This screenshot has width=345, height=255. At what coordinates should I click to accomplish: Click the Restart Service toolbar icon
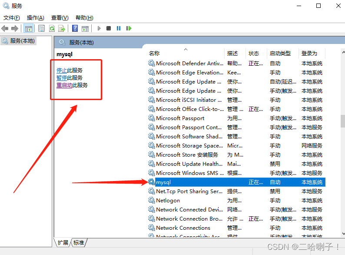click(x=129, y=28)
